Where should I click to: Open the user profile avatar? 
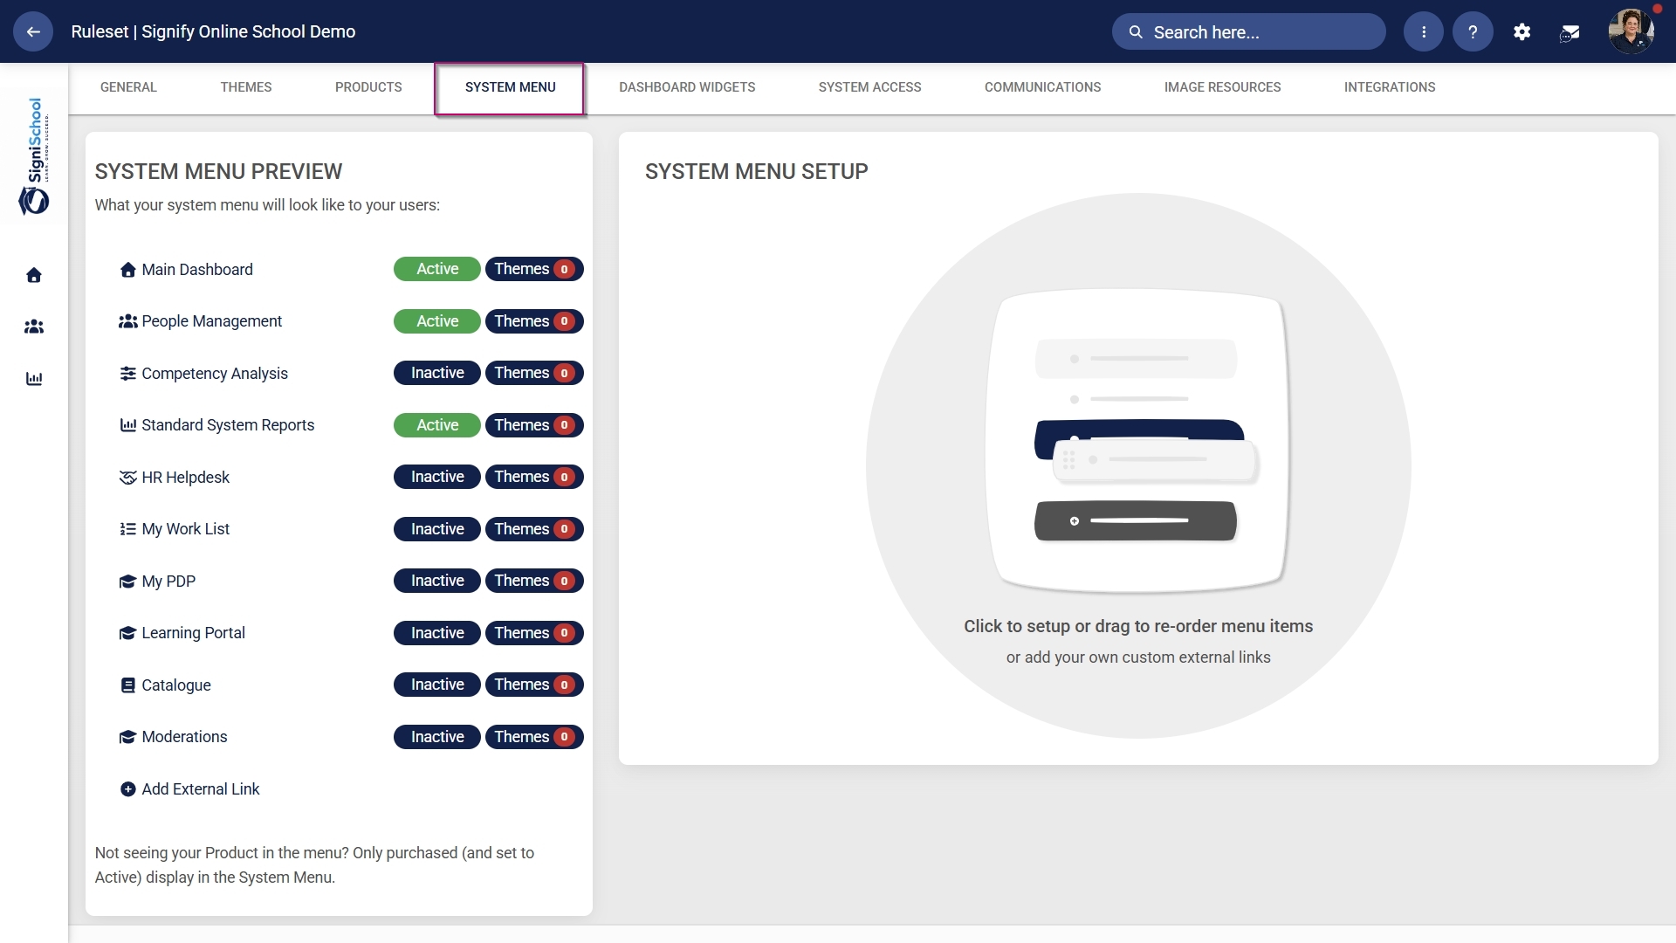pyautogui.click(x=1631, y=31)
